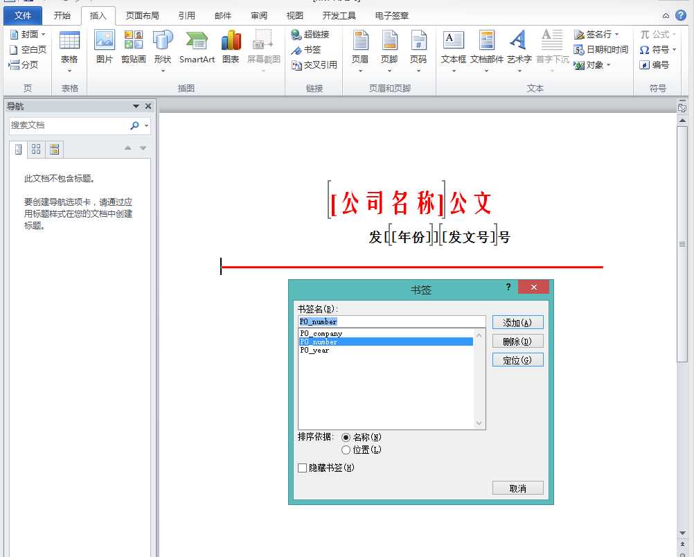694x557 pixels.
Task: Insert a chart (图表)
Action: coord(231,47)
